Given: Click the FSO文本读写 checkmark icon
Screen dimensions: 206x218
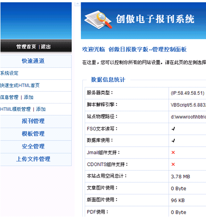Looking at the screenshot, I should pyautogui.click(x=173, y=129).
